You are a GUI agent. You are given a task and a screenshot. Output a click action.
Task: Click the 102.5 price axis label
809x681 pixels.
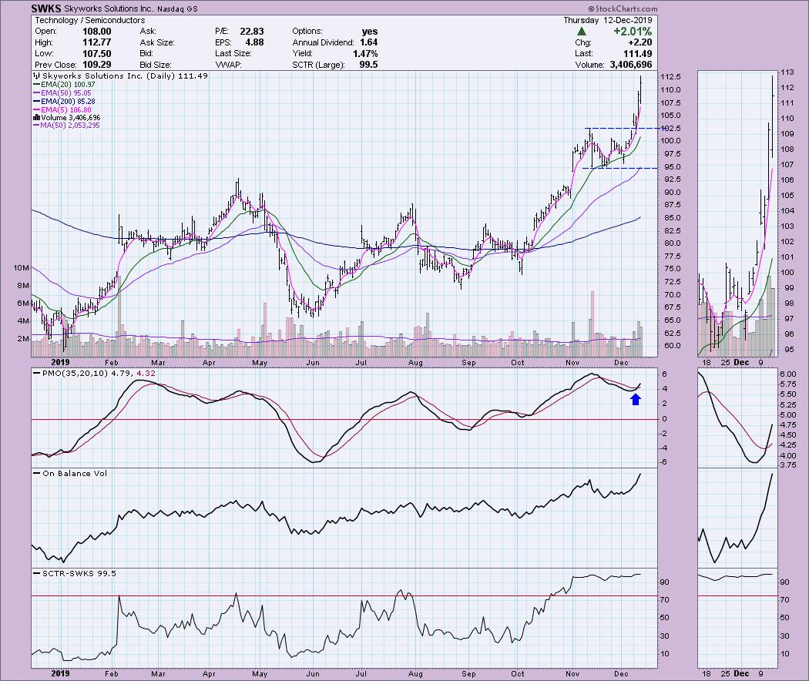coord(671,128)
